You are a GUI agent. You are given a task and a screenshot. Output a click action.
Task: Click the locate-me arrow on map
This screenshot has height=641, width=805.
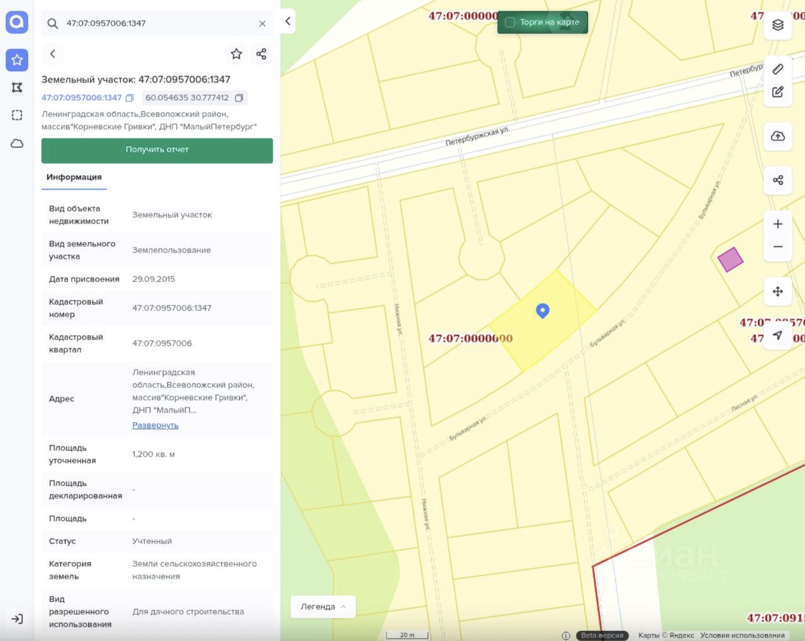(x=778, y=336)
